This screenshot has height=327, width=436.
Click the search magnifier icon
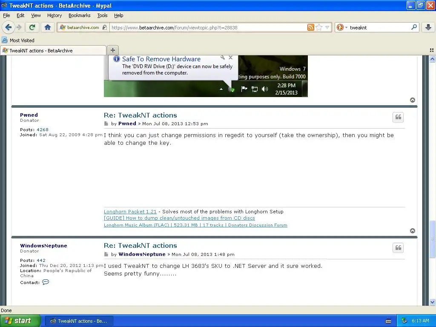(414, 27)
